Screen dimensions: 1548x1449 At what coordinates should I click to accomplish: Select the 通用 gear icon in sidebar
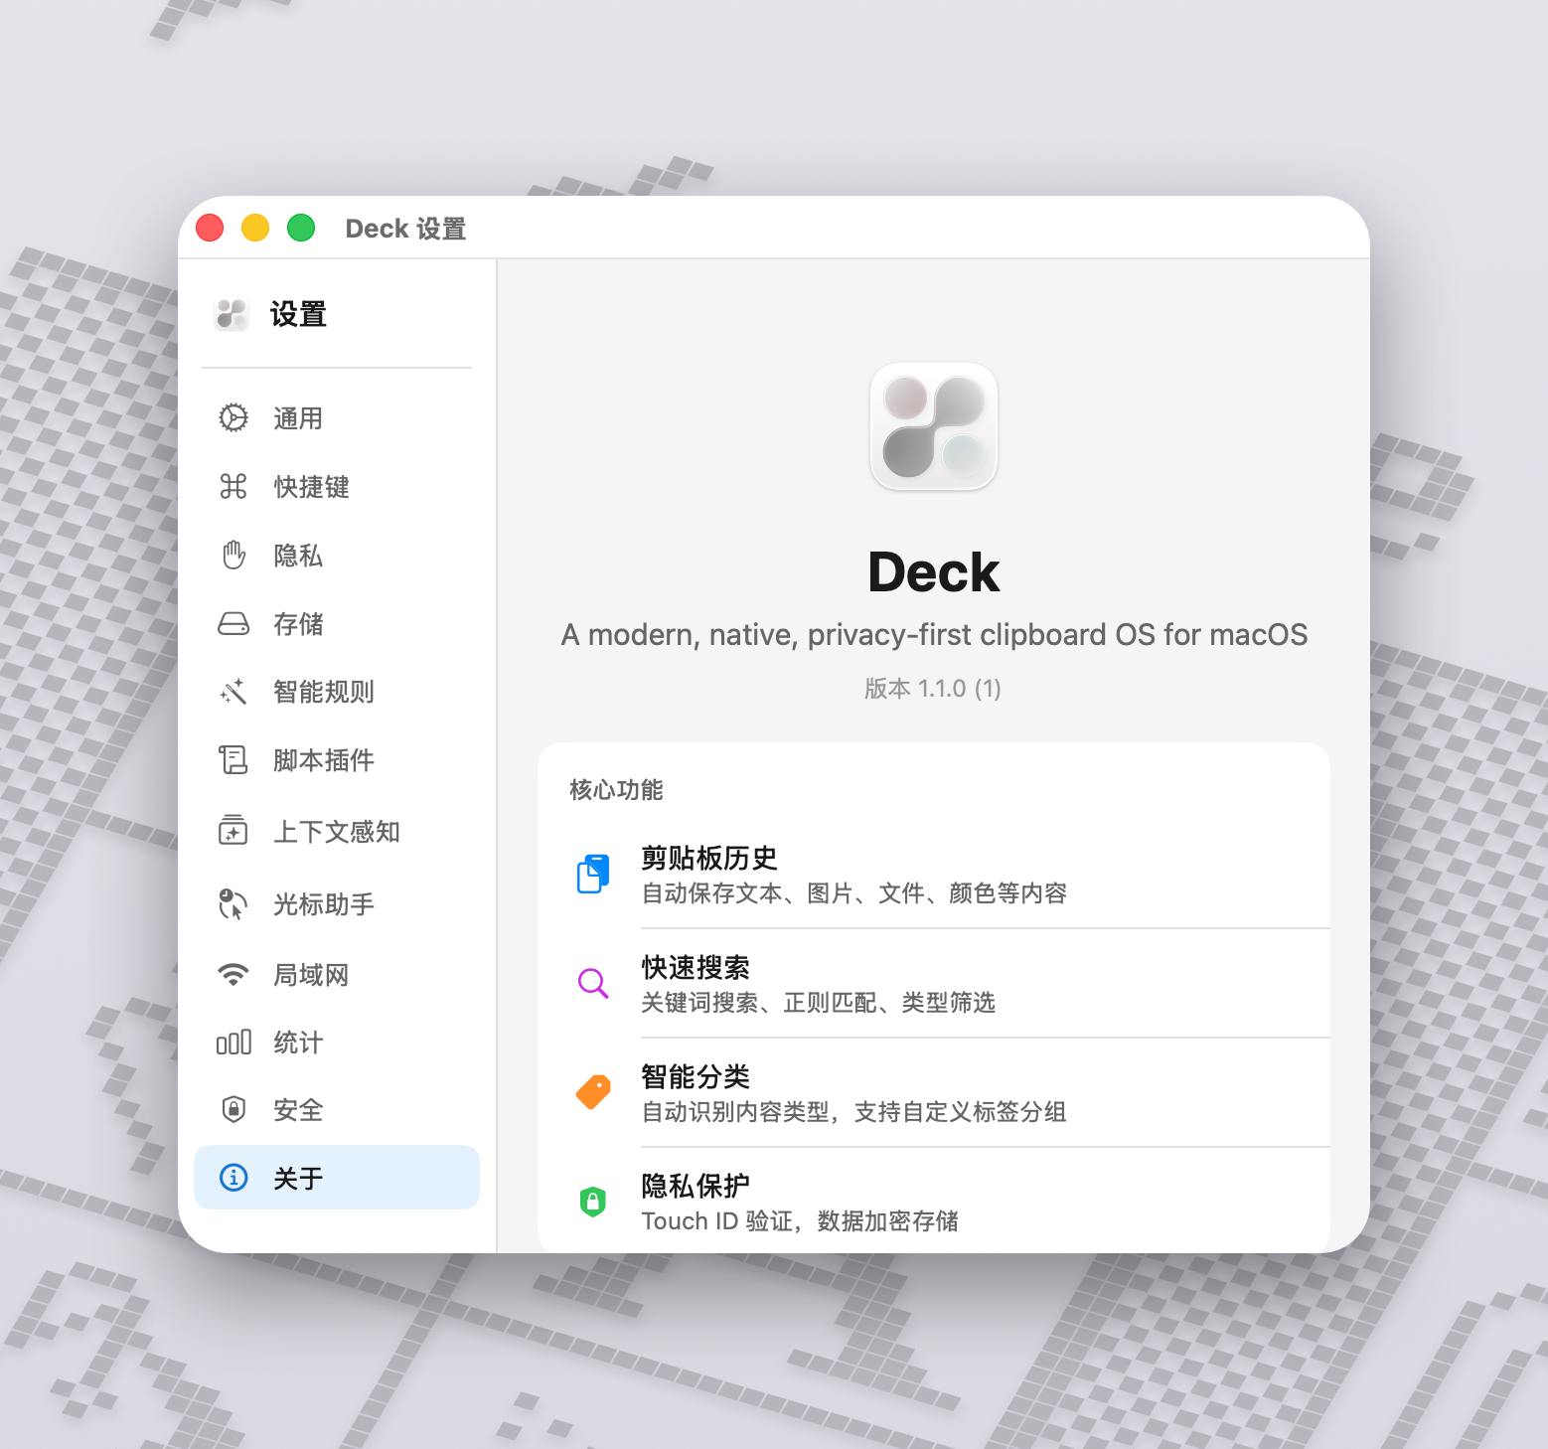tap(232, 418)
